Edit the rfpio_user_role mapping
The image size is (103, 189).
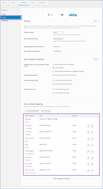tap(88, 171)
